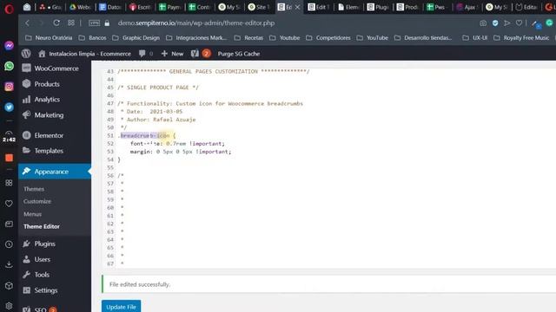Click margin property on line 53
This screenshot has width=556, height=312.
[x=141, y=152]
